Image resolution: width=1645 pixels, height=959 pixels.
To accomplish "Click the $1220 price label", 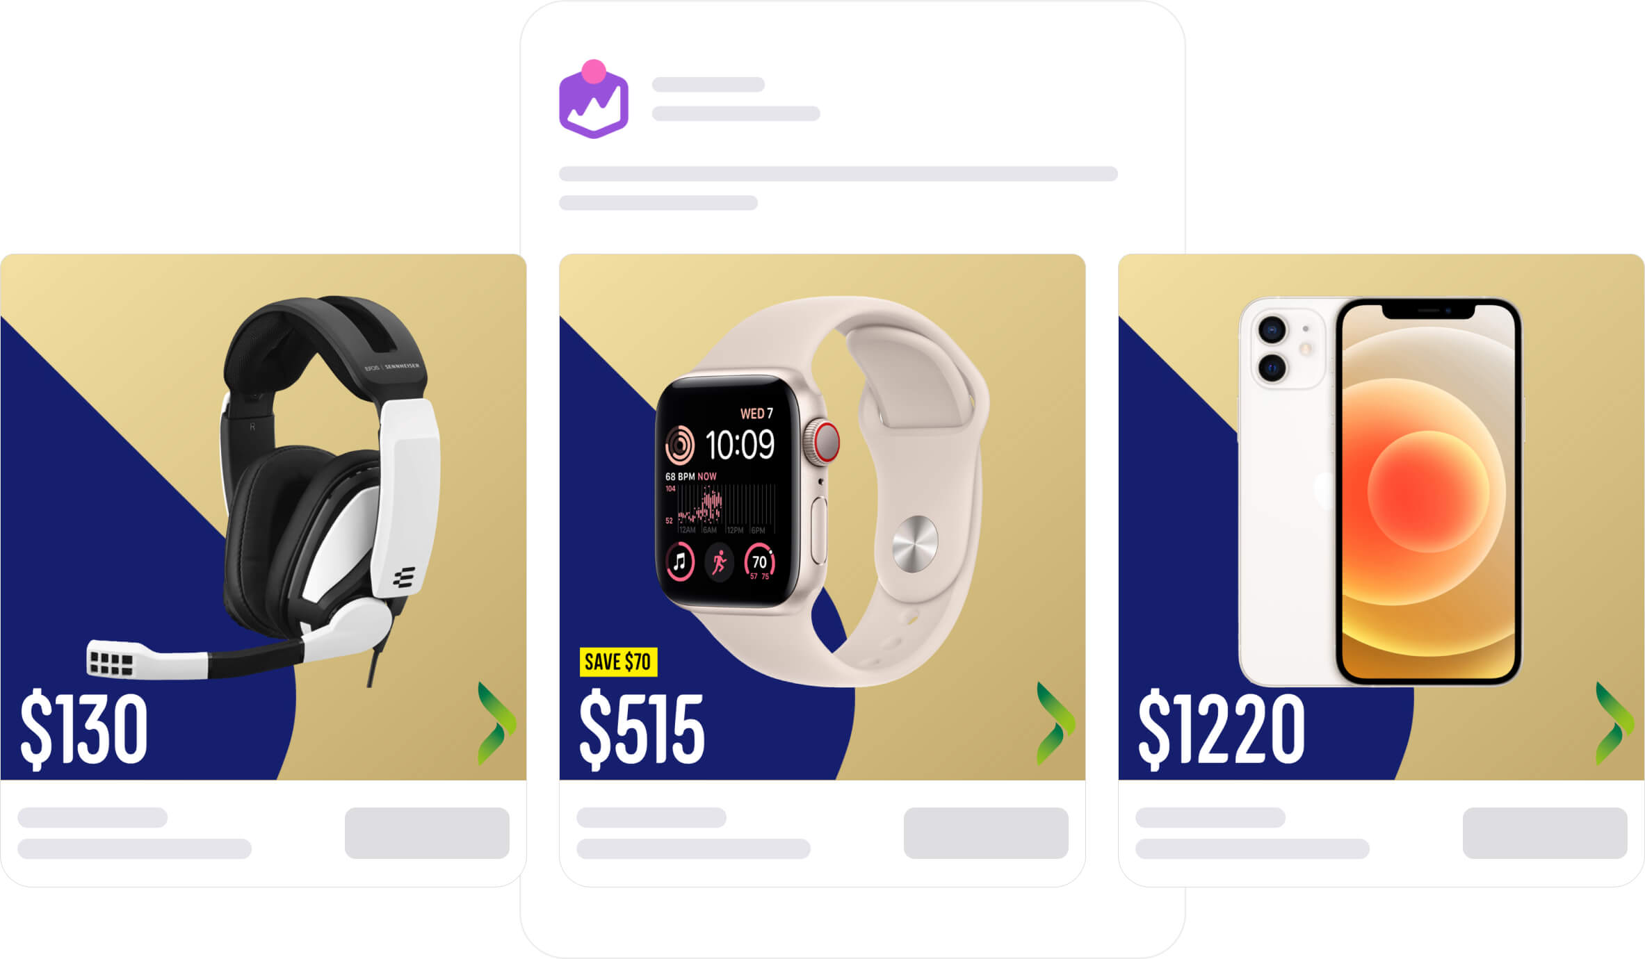I will (x=1222, y=729).
